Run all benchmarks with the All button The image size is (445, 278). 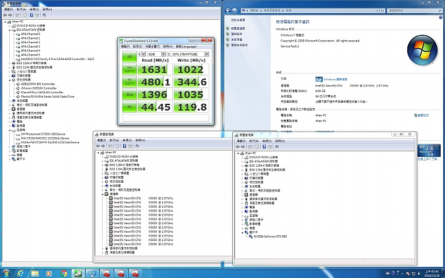click(x=129, y=57)
